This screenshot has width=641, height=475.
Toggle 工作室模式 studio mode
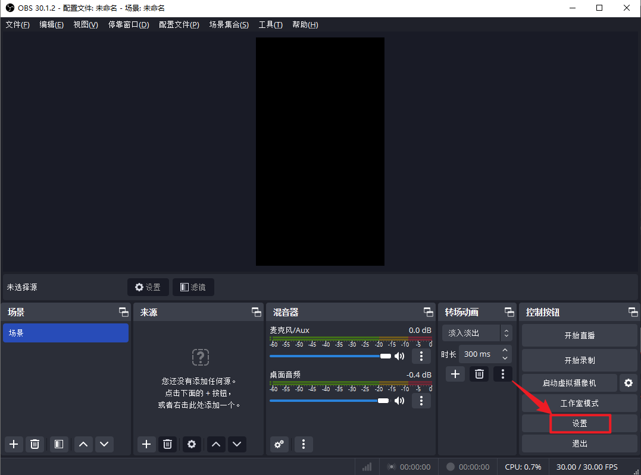579,403
